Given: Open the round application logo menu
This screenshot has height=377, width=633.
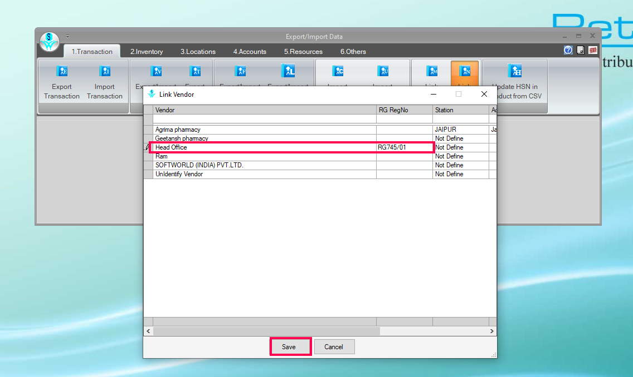Looking at the screenshot, I should (x=50, y=42).
